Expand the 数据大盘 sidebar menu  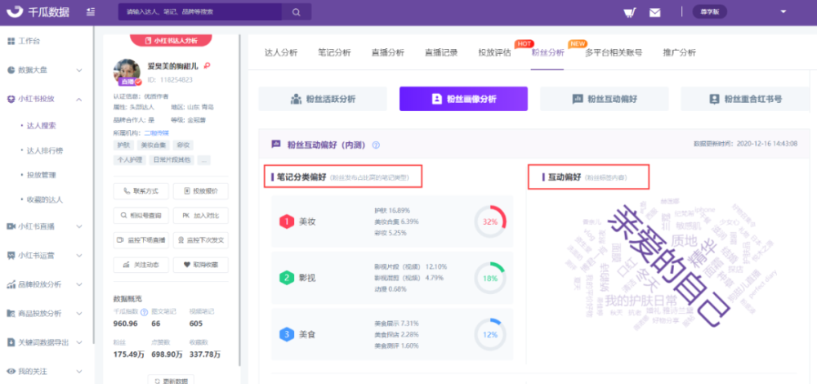pyautogui.click(x=43, y=70)
